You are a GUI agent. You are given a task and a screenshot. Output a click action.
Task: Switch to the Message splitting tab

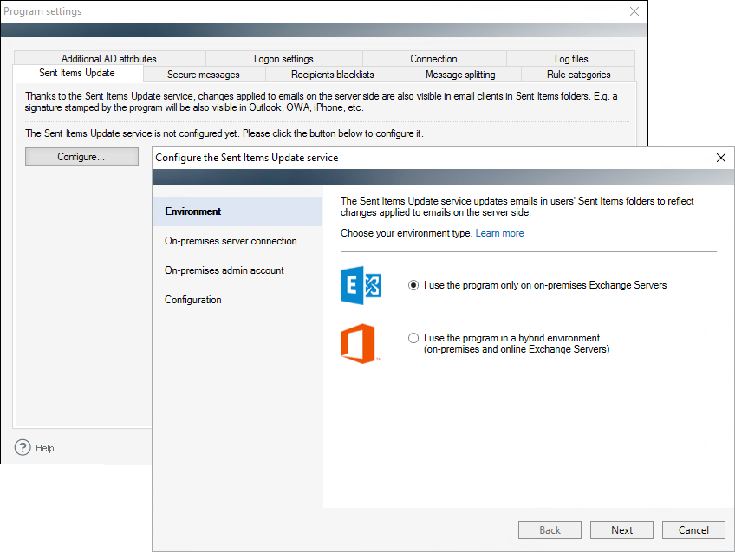point(460,74)
